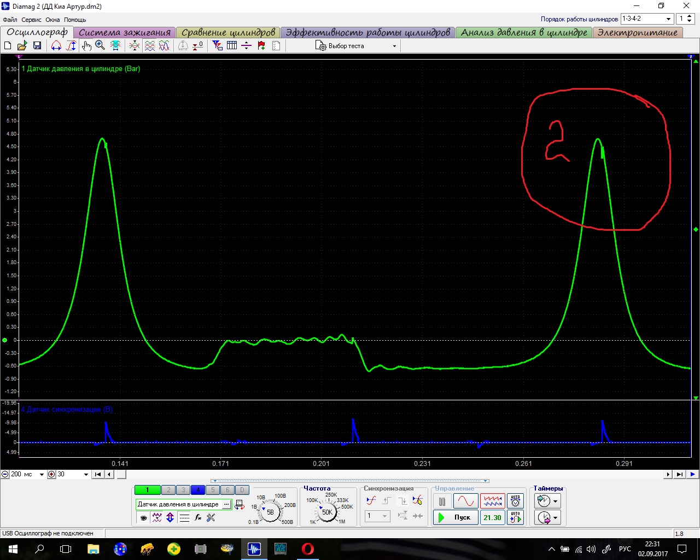The width and height of the screenshot is (700, 560).
Task: Toggle channel 4 blue button
Action: pyautogui.click(x=198, y=490)
